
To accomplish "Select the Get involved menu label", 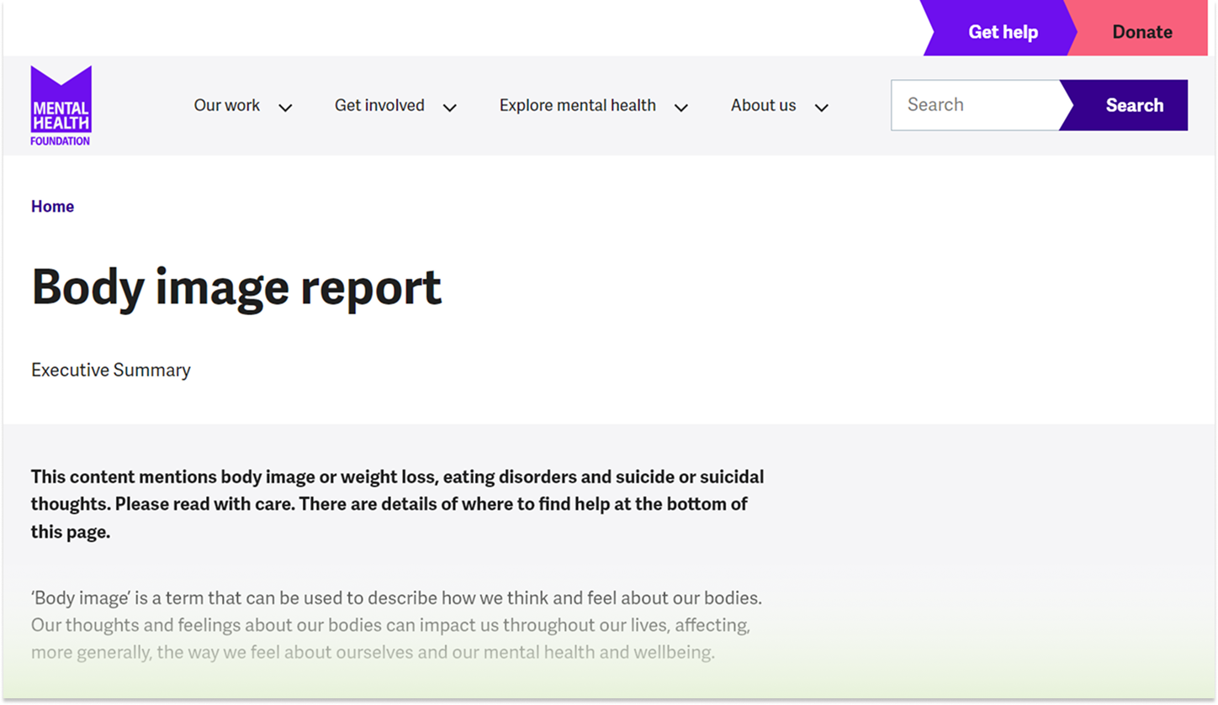I will click(x=379, y=105).
